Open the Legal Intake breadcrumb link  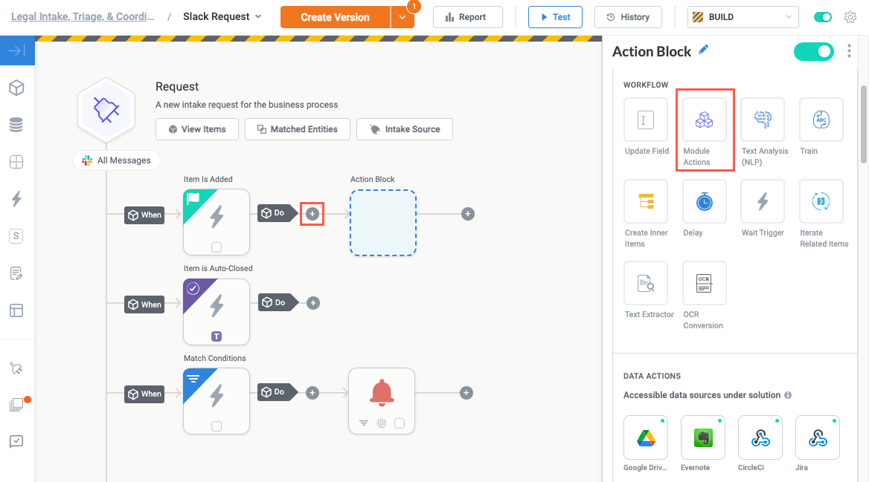(82, 16)
